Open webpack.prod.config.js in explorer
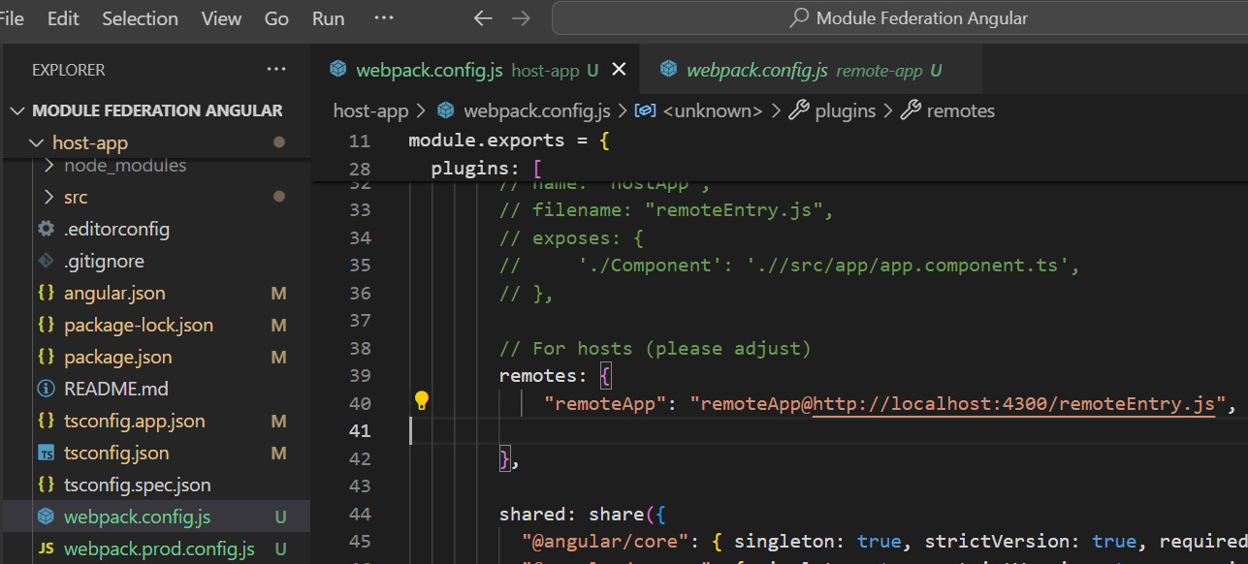This screenshot has width=1248, height=564. 159,548
